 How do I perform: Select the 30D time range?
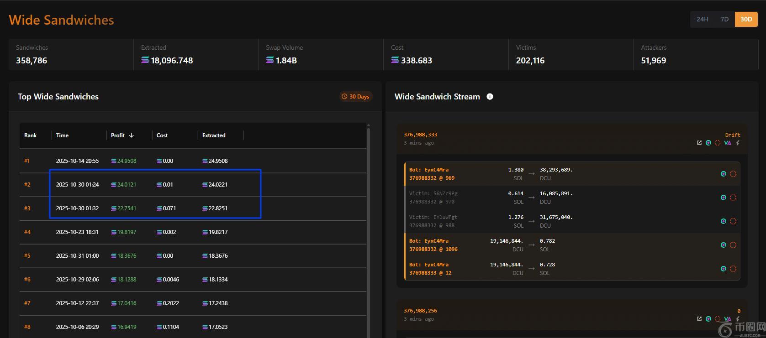[x=746, y=19]
